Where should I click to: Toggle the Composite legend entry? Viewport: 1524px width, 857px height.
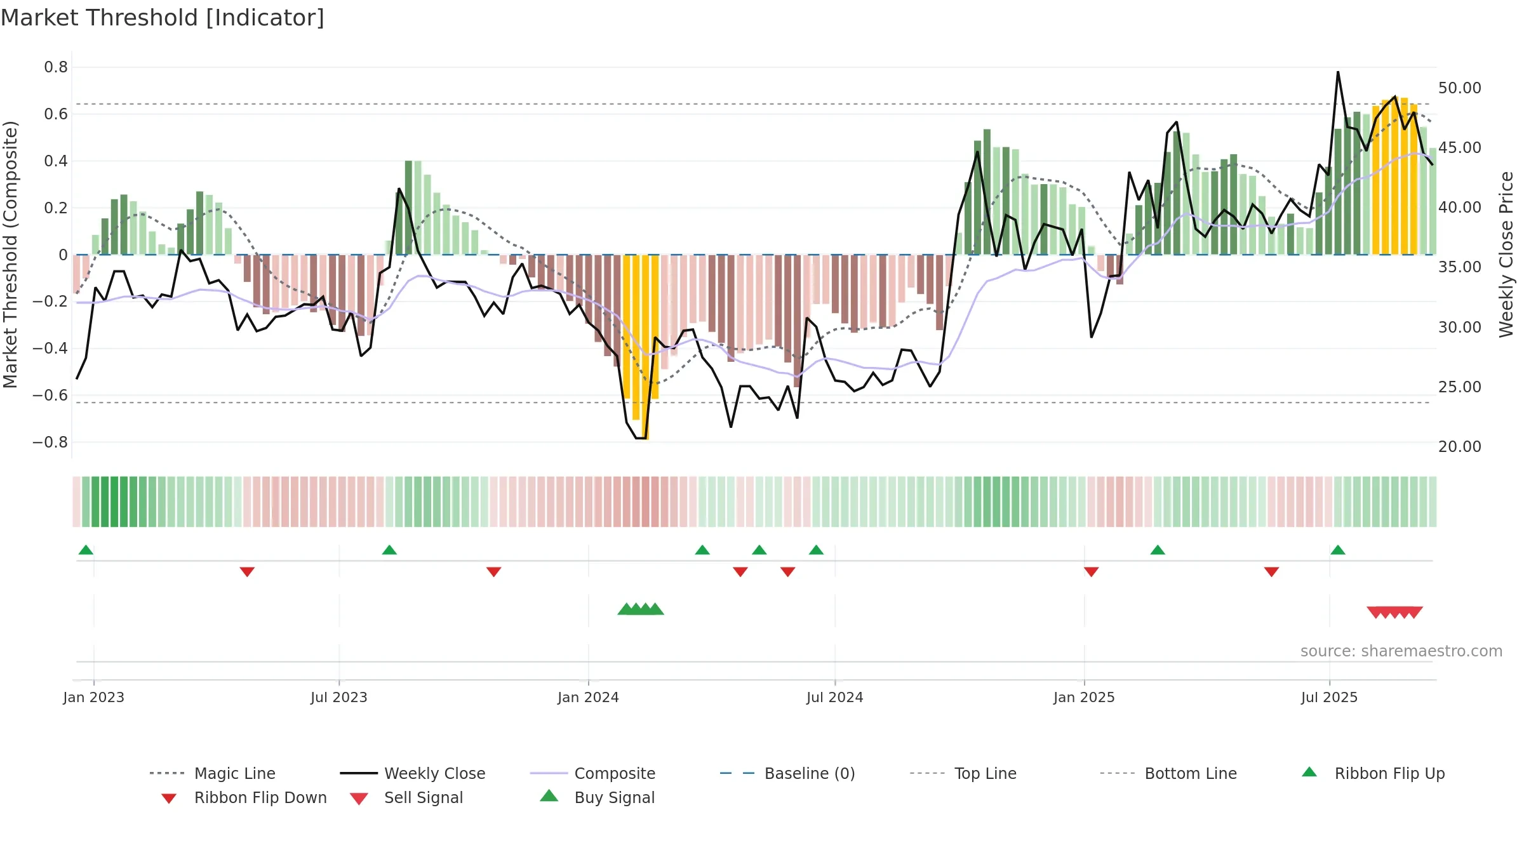[592, 773]
